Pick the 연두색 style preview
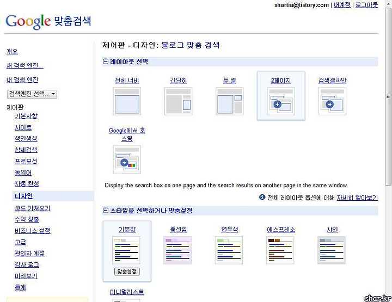This screenshot has height=302, width=392. point(229,250)
